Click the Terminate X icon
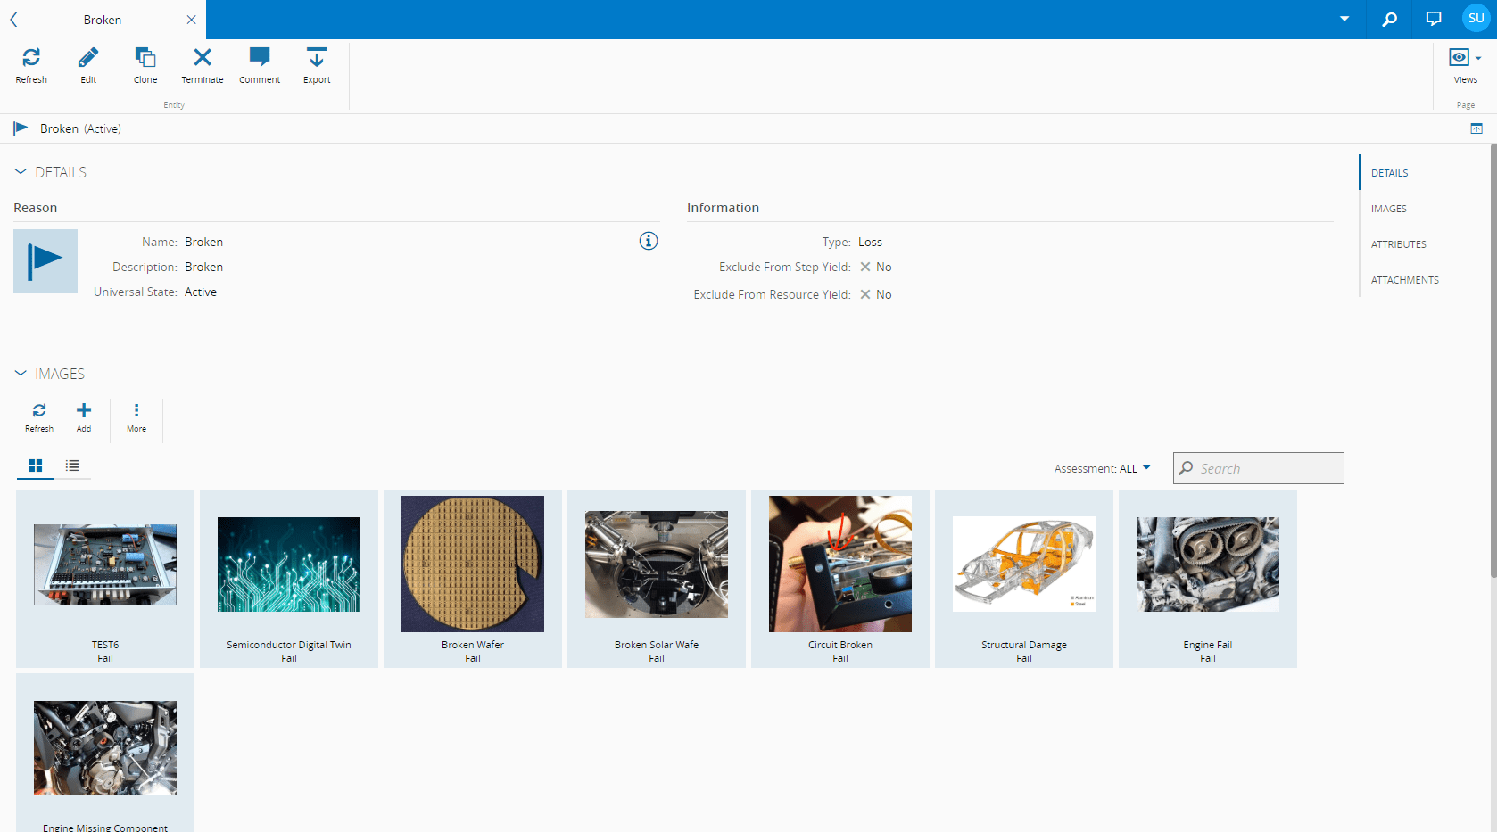 [x=203, y=58]
